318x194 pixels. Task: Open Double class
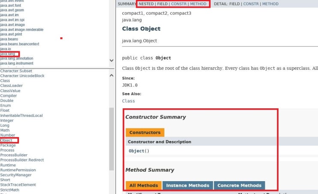coord(7,101)
